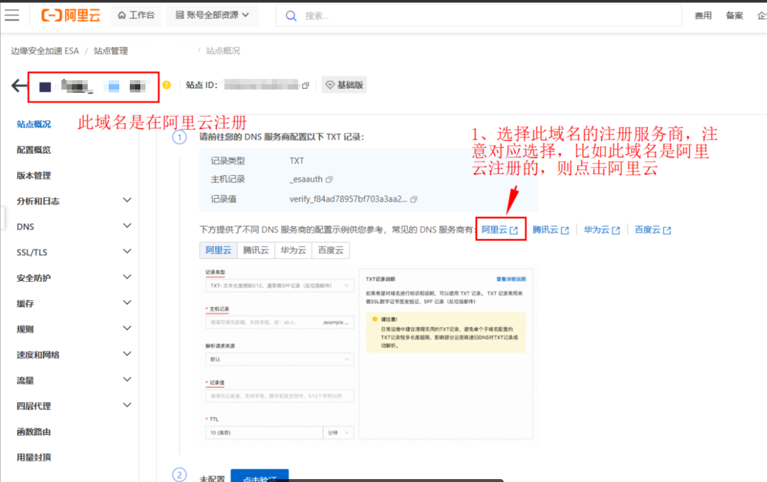767x482 pixels.
Task: Click the yellow warning status icon
Action: pos(167,85)
